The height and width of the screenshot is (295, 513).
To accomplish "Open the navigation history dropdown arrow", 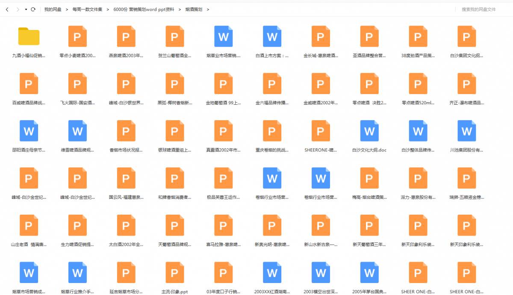I will pyautogui.click(x=26, y=9).
